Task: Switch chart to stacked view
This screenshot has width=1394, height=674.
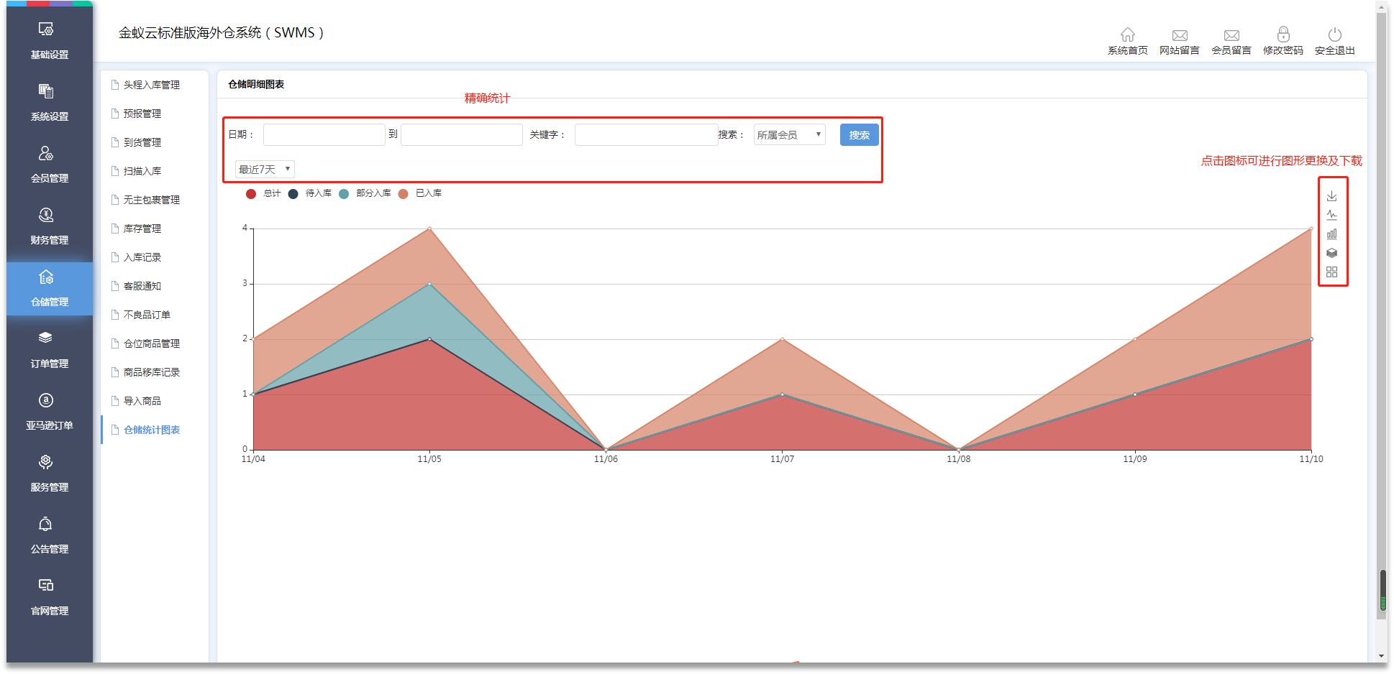Action: [x=1331, y=253]
